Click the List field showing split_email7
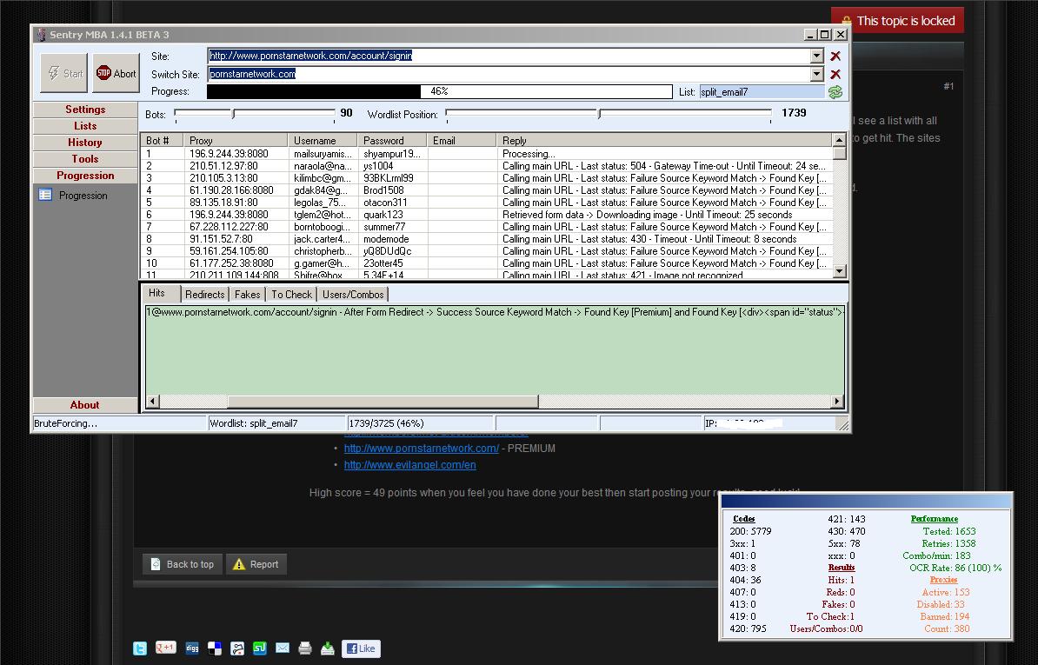The width and height of the screenshot is (1038, 665). (x=762, y=92)
